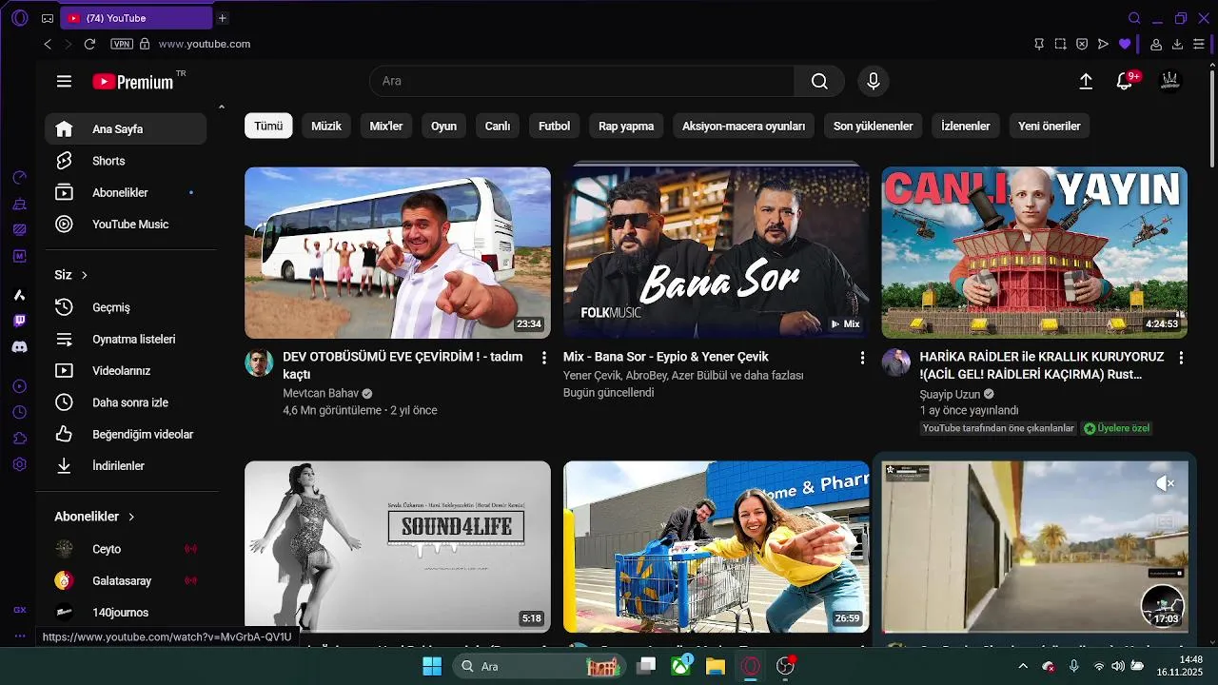
Task: Go to Ana Sayfa in the sidebar
Action: [126, 129]
